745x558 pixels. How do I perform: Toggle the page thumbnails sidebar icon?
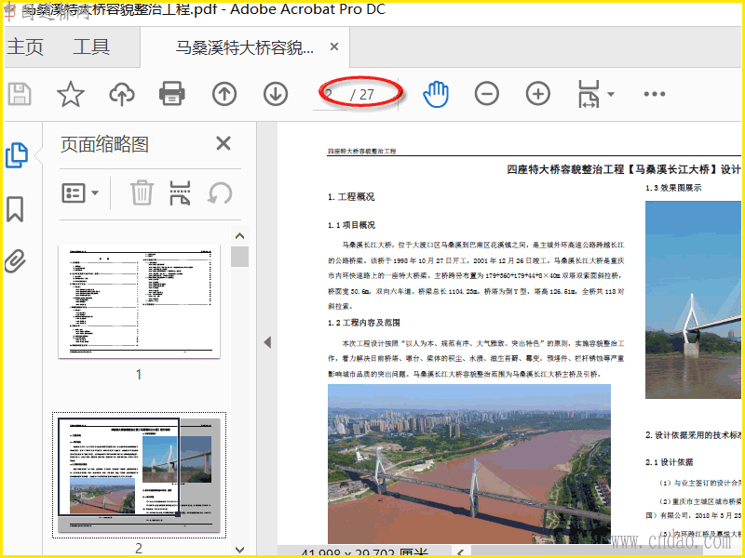click(16, 156)
